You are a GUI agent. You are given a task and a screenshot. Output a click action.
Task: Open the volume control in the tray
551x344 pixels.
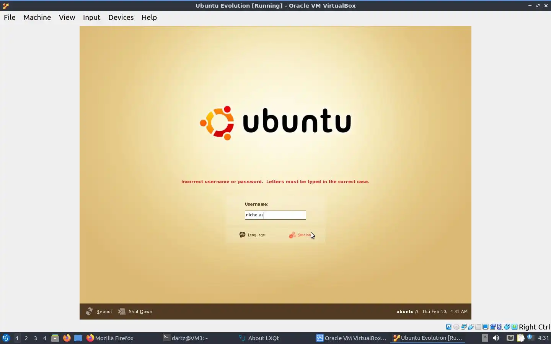[496, 338]
